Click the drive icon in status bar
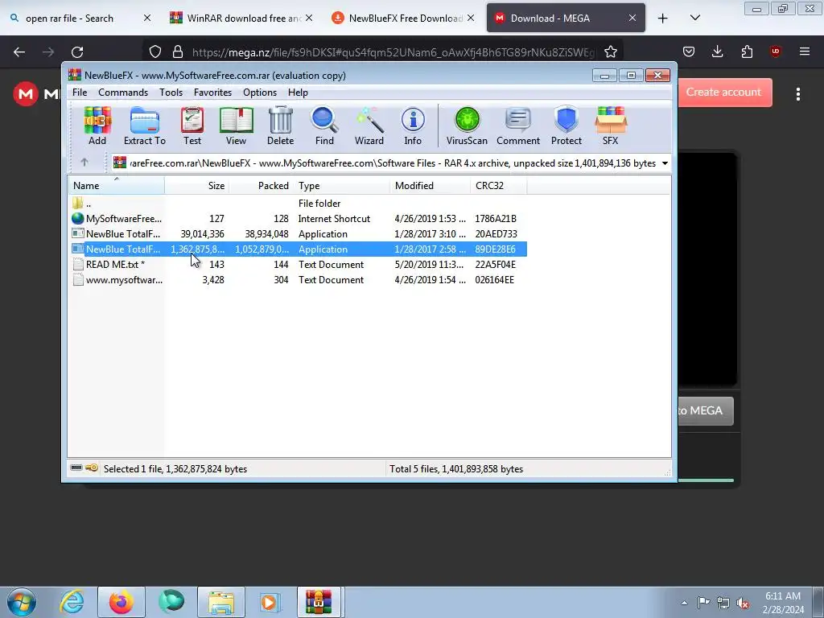This screenshot has width=824, height=618. click(x=76, y=468)
